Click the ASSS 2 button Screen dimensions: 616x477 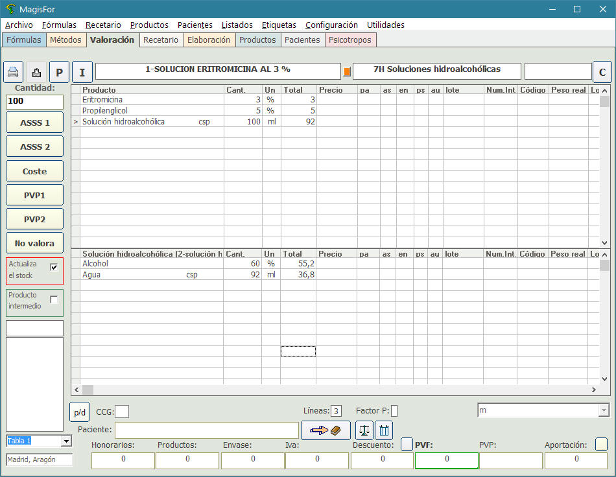pos(34,146)
